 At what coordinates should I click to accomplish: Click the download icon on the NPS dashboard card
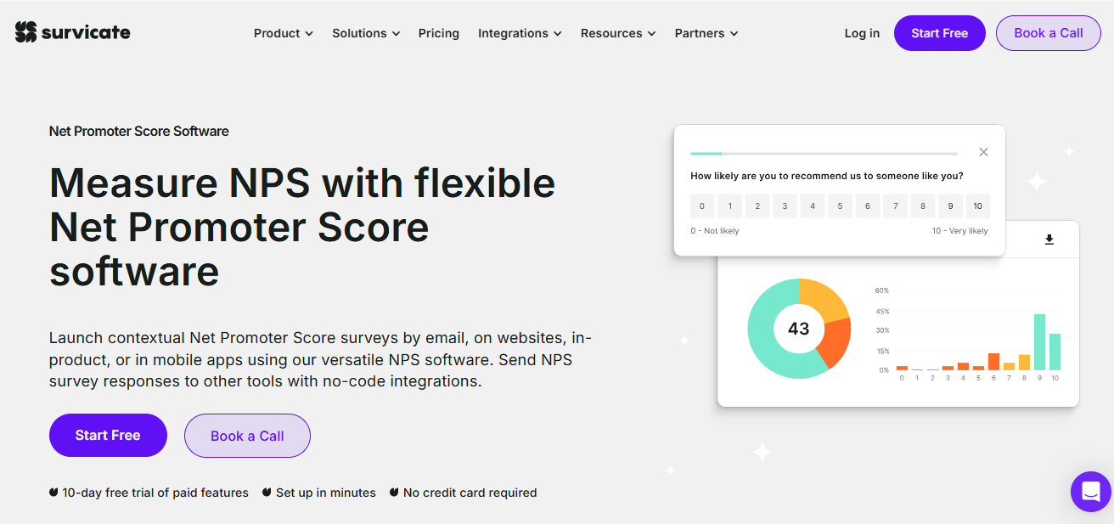click(x=1049, y=239)
